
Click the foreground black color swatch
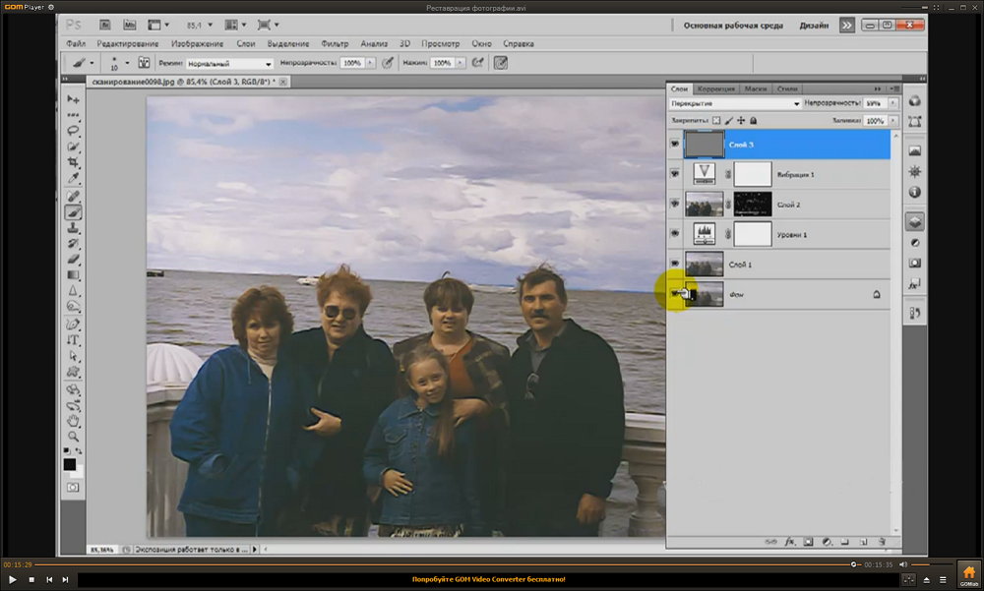[x=70, y=463]
